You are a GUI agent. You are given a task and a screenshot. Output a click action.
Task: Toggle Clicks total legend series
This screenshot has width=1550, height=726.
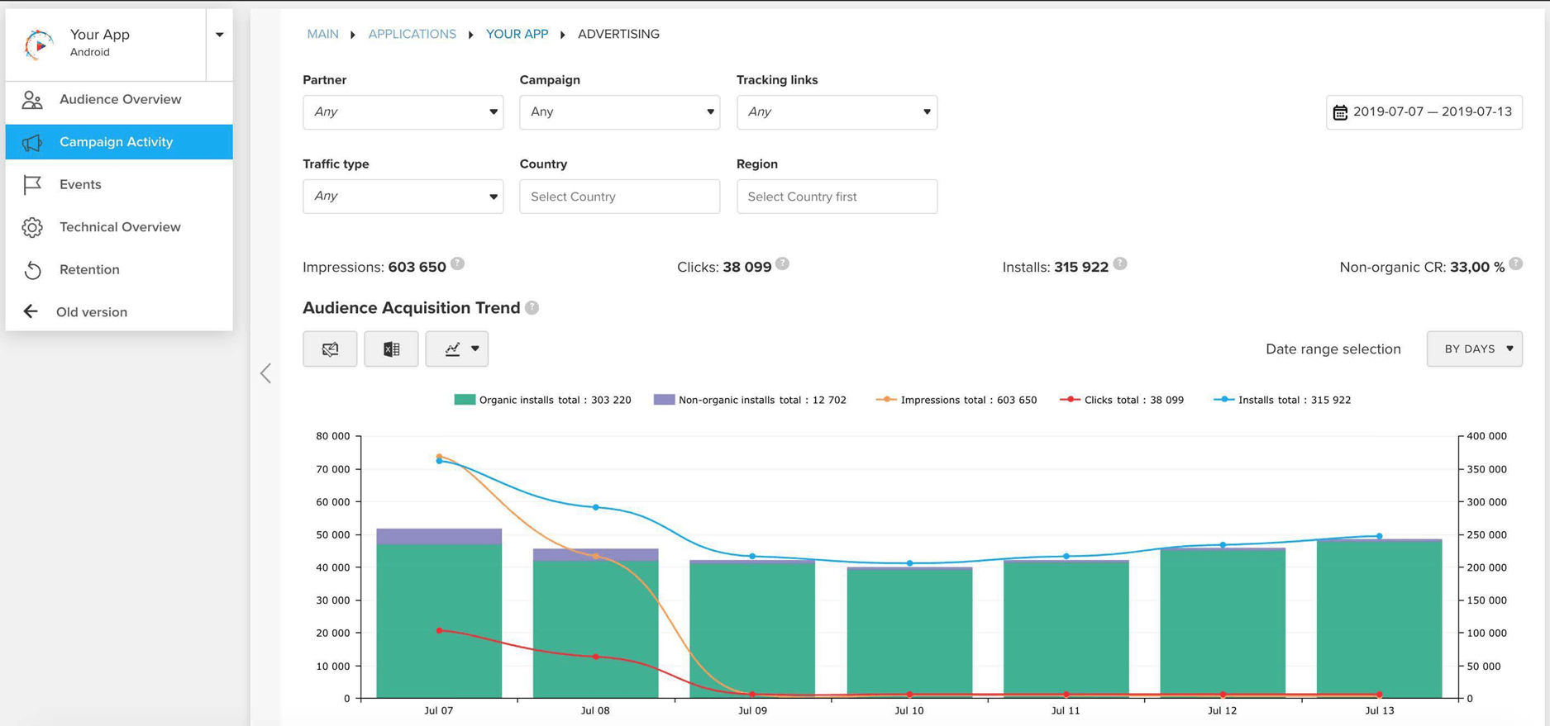(1122, 400)
